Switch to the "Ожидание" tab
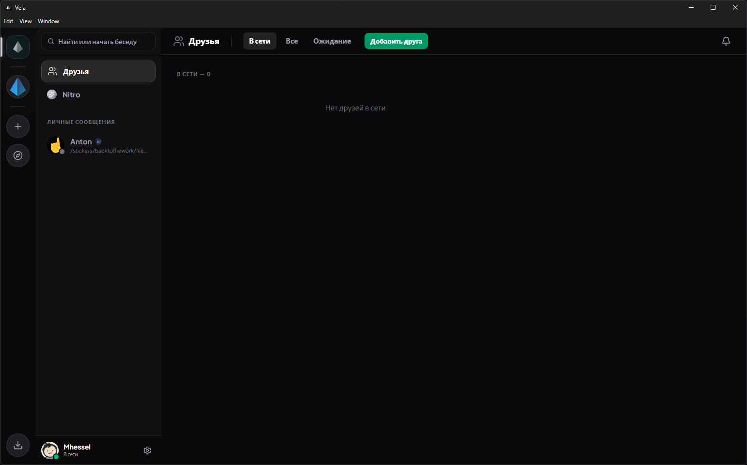Screen dimensions: 747x465 click(332, 41)
